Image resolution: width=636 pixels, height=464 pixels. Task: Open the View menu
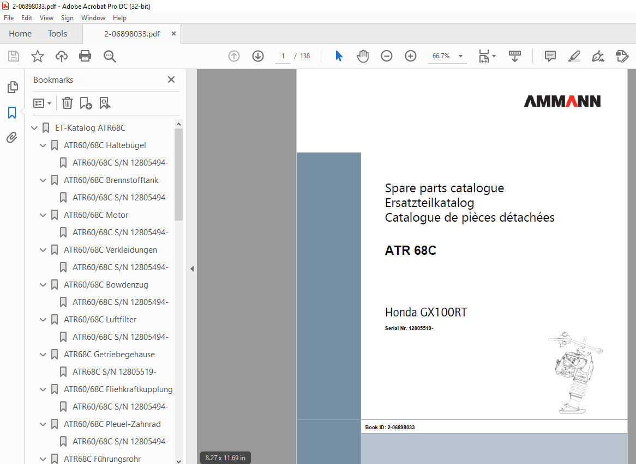point(47,18)
